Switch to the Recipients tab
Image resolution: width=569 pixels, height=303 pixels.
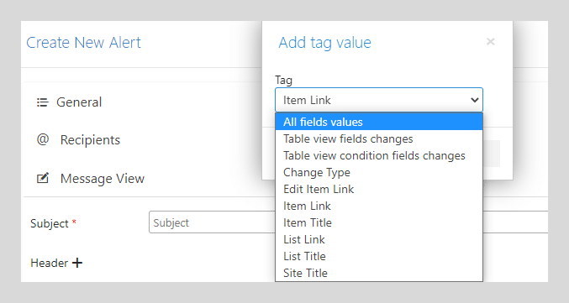90,140
